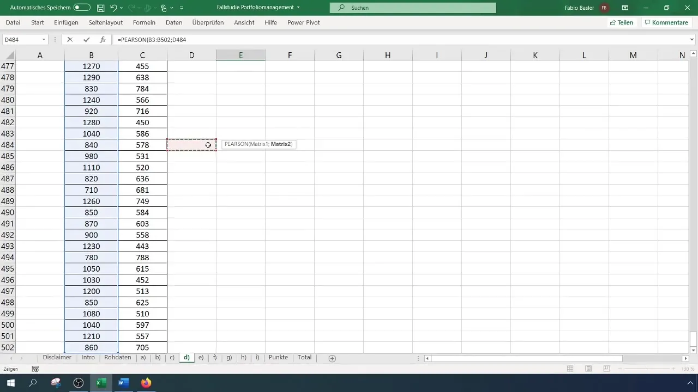Open the Ansicht ribbon tab
Screen dimensions: 698x392
[x=244, y=22]
